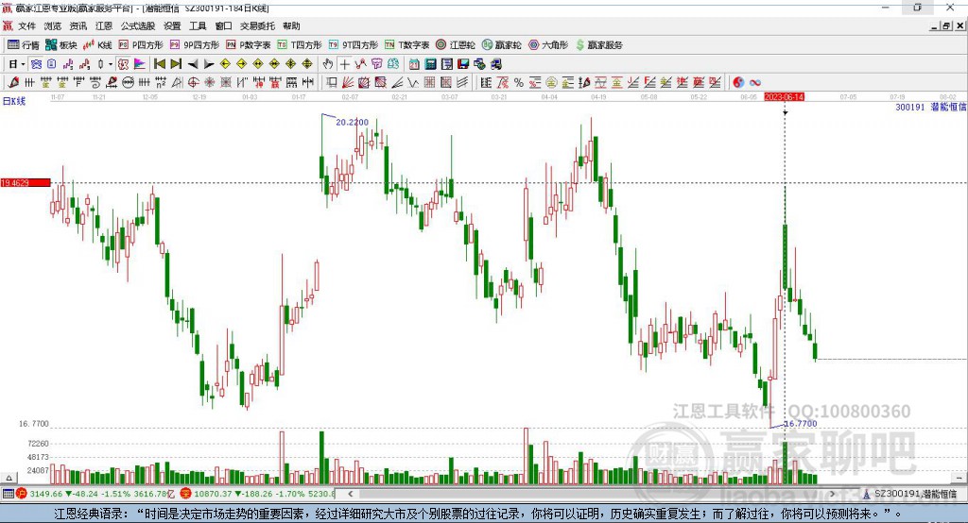This screenshot has height=523, width=968.
Task: Open the 窗口 menu
Action: 223,25
